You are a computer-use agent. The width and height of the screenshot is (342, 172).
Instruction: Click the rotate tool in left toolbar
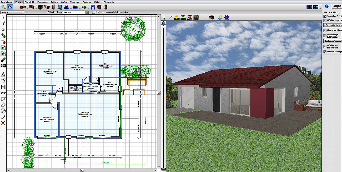pyautogui.click(x=3, y=30)
